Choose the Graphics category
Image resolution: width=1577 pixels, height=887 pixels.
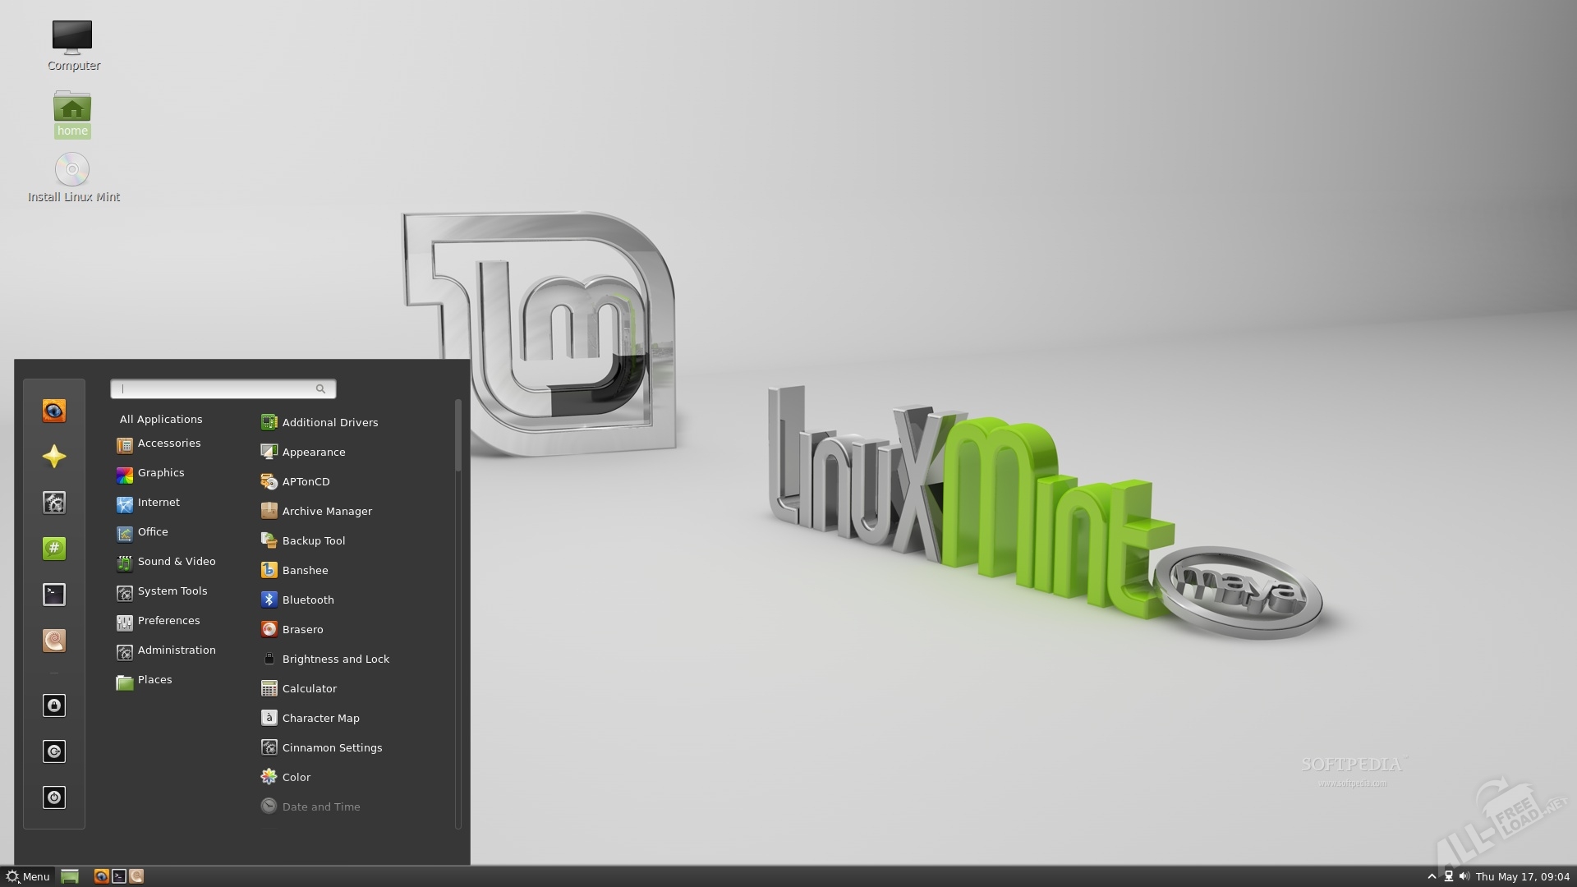pos(160,473)
